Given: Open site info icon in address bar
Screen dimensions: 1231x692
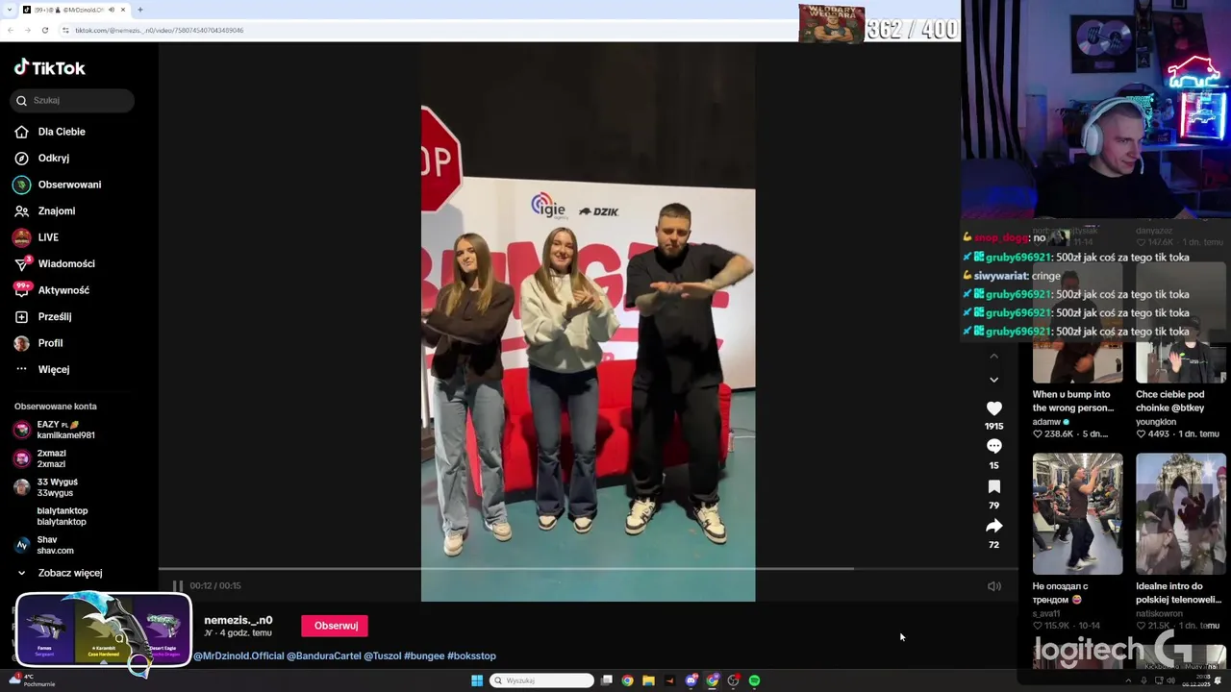Looking at the screenshot, I should pyautogui.click(x=65, y=30).
